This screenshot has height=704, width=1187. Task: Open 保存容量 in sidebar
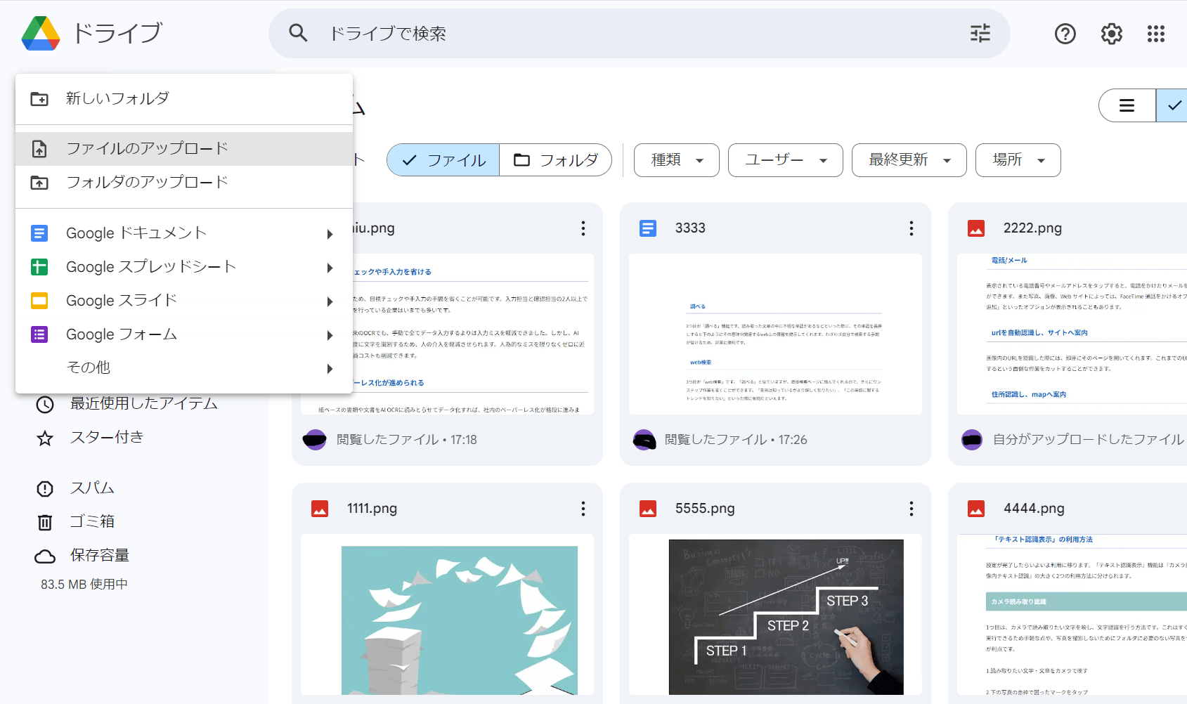click(x=100, y=556)
